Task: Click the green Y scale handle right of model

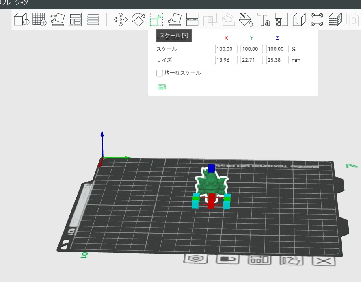Action: point(227,199)
